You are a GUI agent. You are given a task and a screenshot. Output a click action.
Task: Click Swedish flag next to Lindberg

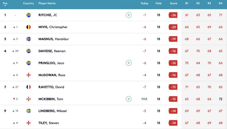click(29, 111)
